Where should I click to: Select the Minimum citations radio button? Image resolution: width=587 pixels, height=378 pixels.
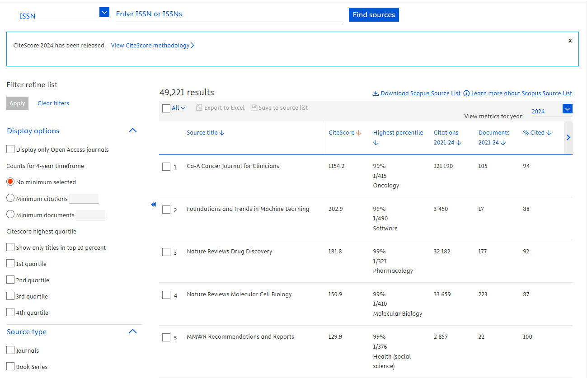11,198
